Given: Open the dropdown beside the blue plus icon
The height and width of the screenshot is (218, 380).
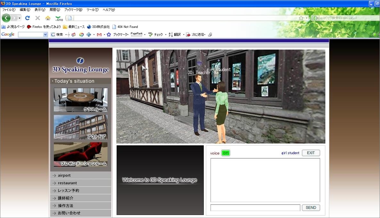Looking at the screenshot, I should point(94,35).
